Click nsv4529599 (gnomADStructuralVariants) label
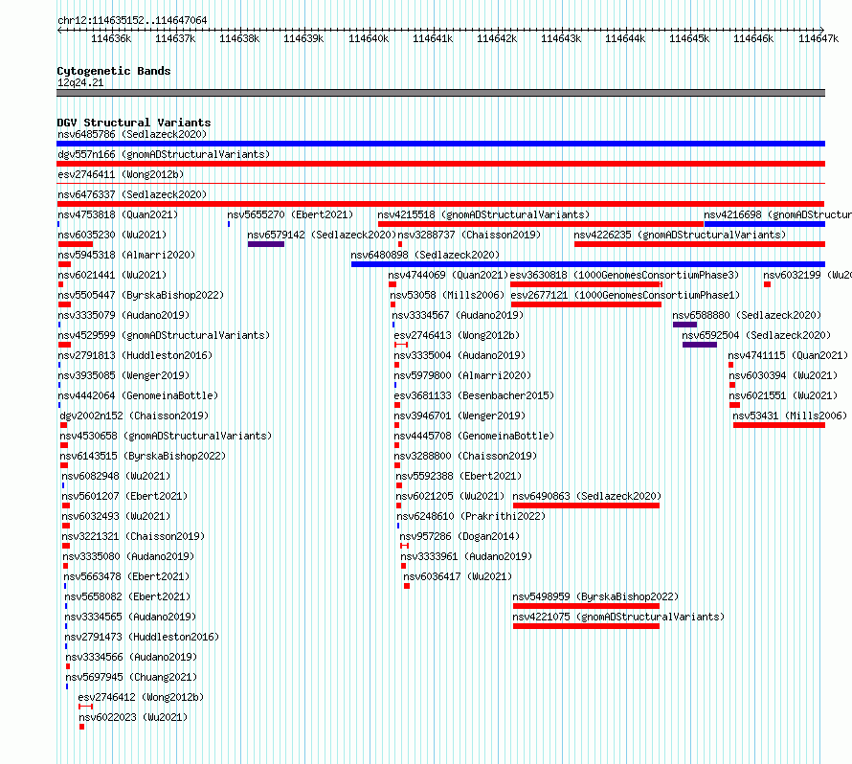 coord(164,335)
